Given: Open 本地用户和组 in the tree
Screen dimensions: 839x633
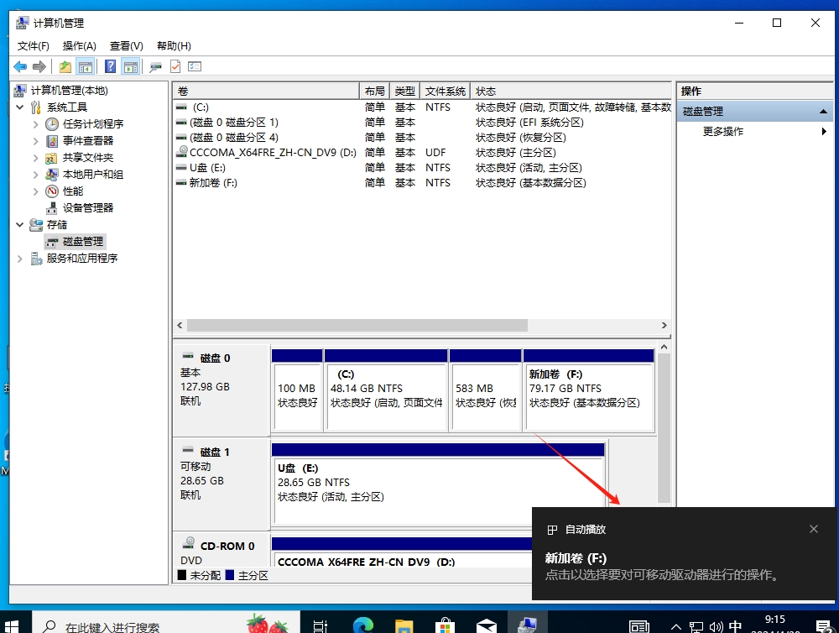Looking at the screenshot, I should pos(93,175).
